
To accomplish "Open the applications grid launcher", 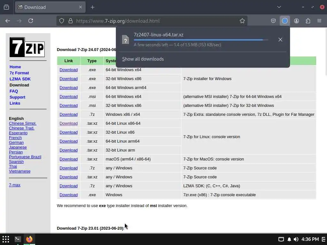I will point(6,239).
